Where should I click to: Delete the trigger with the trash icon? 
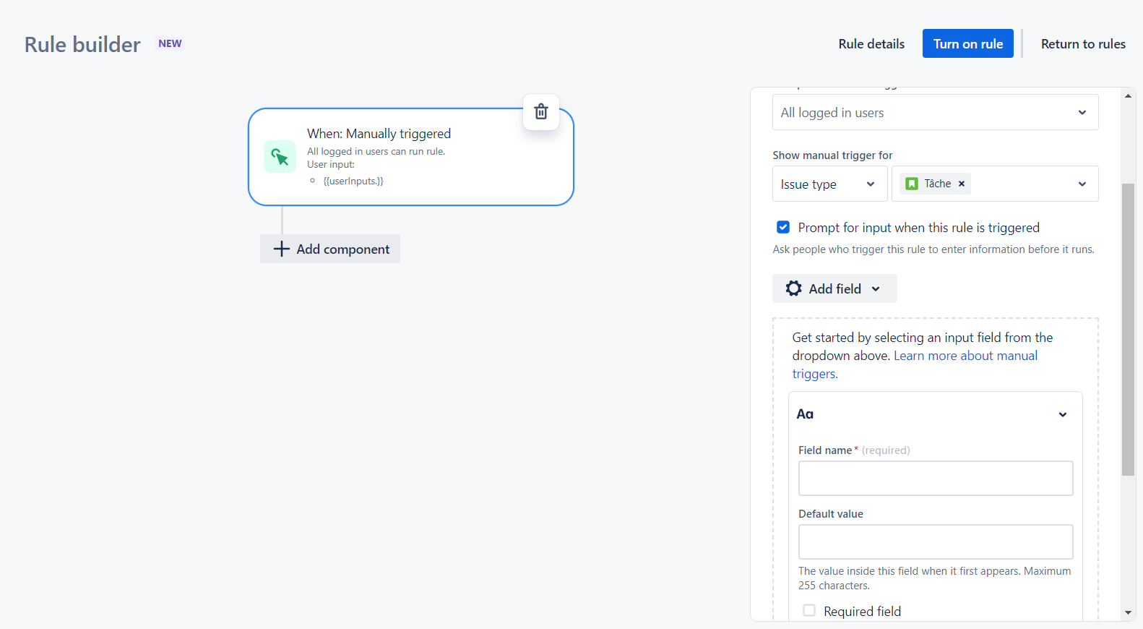click(541, 112)
